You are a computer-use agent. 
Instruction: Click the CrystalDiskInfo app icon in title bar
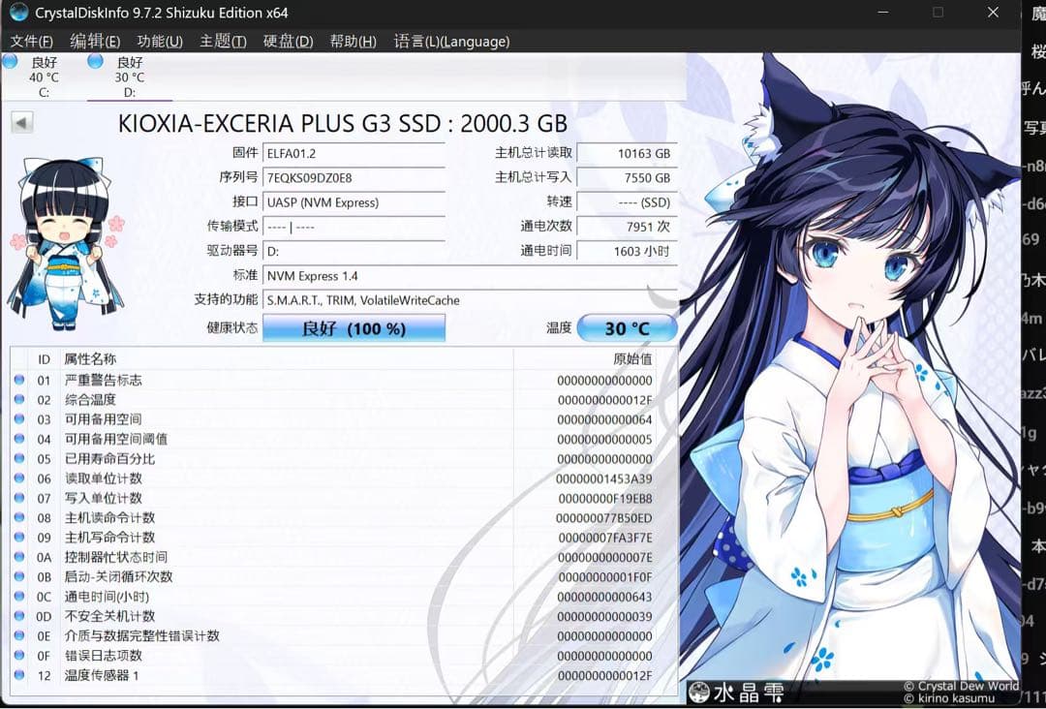18,12
